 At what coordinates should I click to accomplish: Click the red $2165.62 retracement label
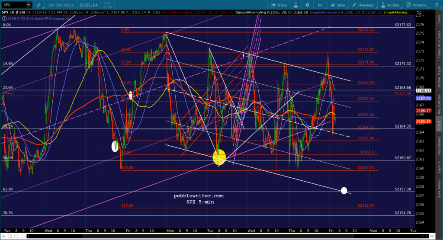pos(366,115)
